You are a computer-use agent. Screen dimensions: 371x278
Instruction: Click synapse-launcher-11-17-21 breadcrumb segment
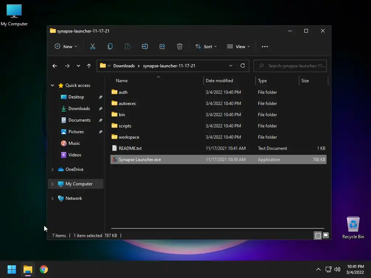[x=169, y=66]
